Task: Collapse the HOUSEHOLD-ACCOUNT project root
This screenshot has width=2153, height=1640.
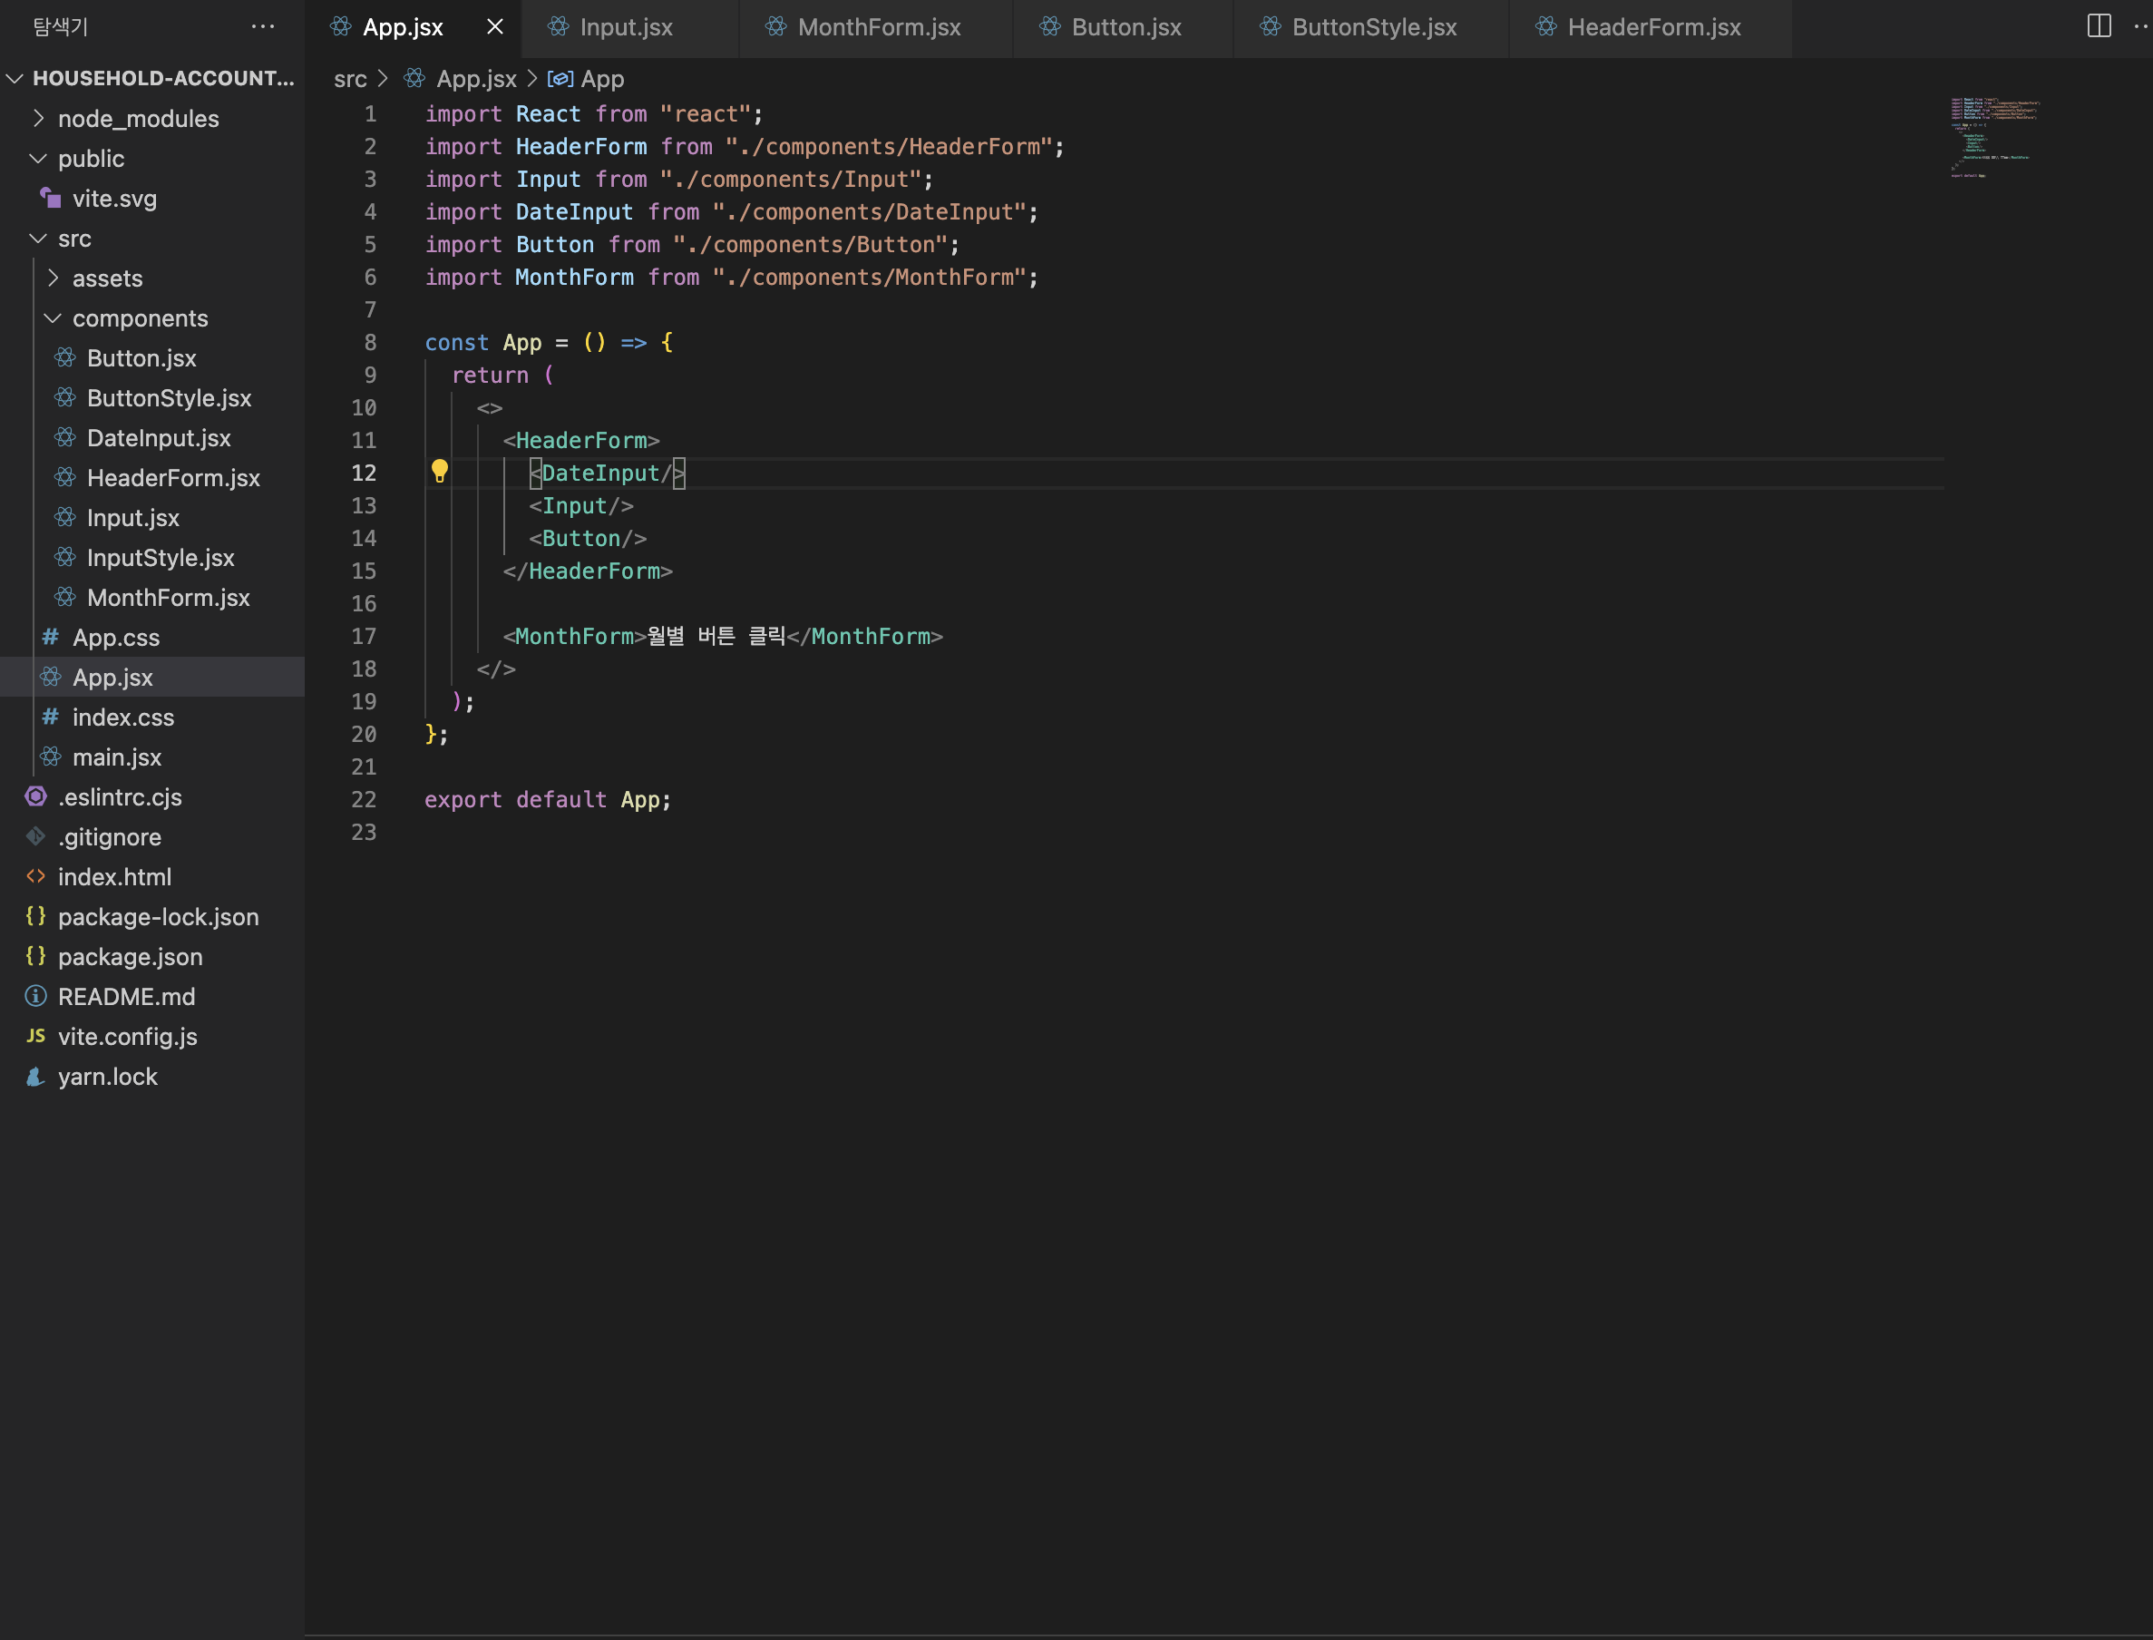Action: [15, 78]
